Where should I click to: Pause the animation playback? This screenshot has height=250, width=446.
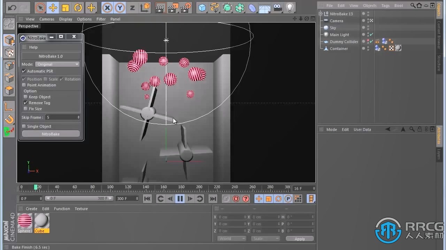[x=180, y=199]
